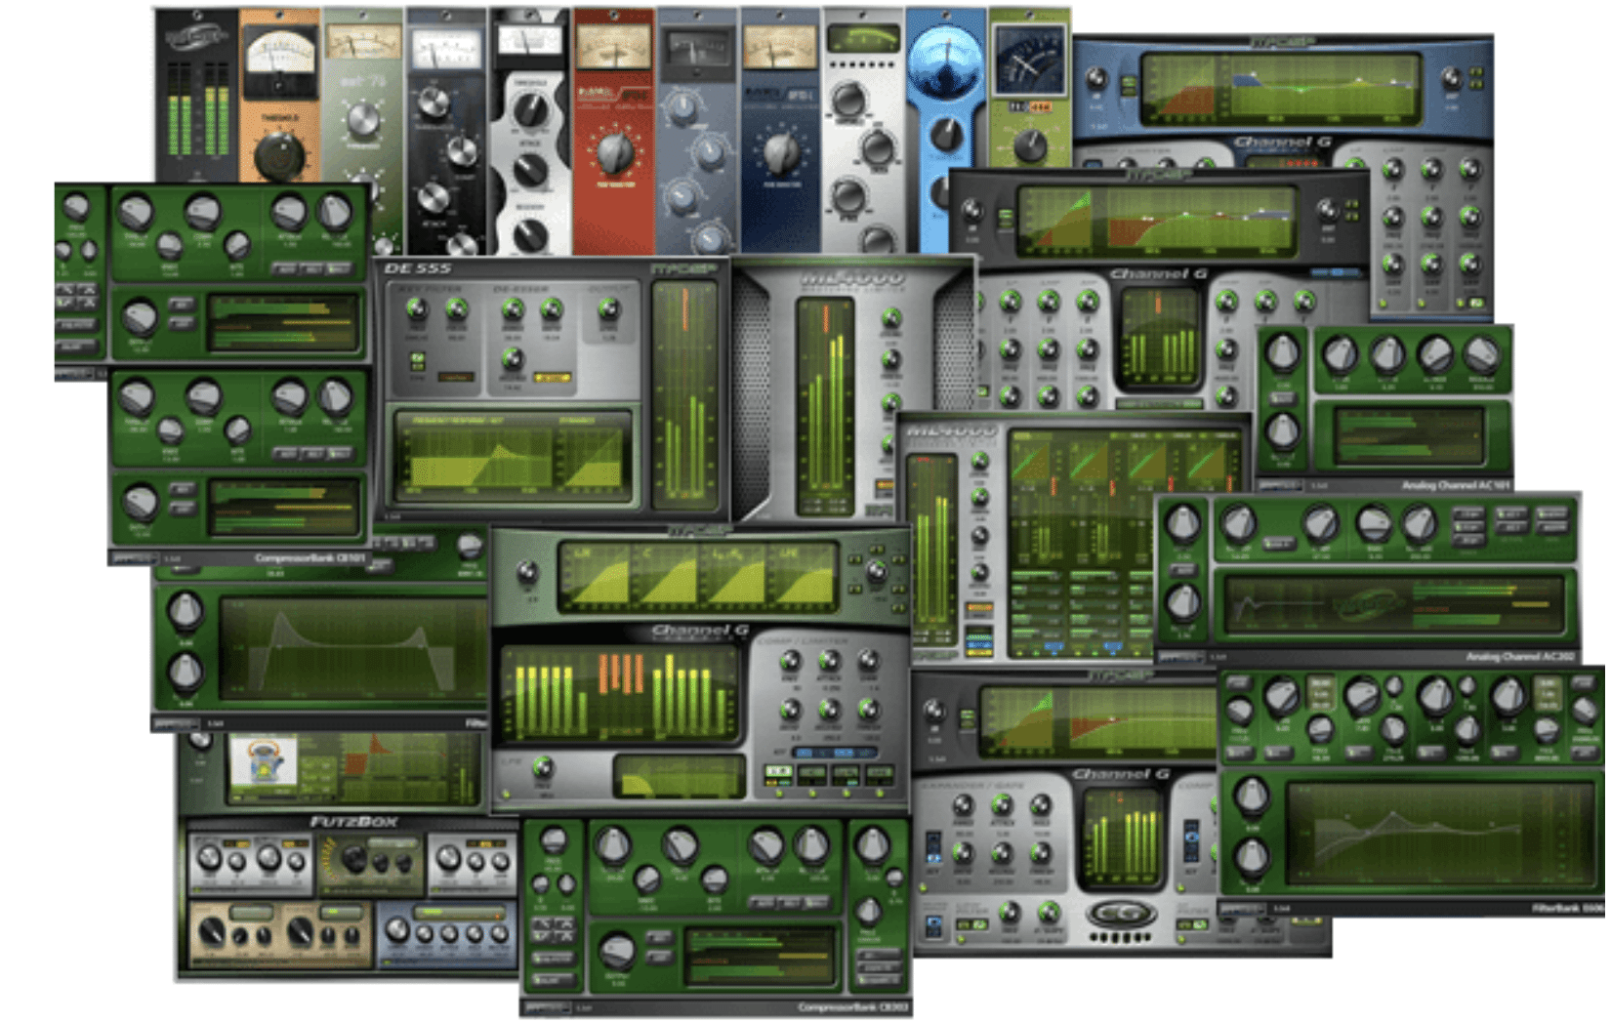Click the CompressorBank CB101 label
Screen dimensions: 1611x1022
(310, 558)
